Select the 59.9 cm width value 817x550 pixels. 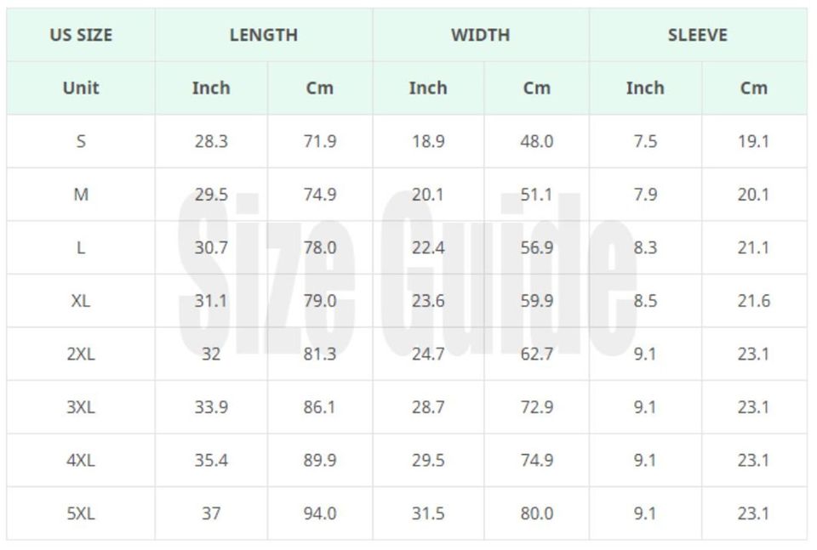(537, 301)
